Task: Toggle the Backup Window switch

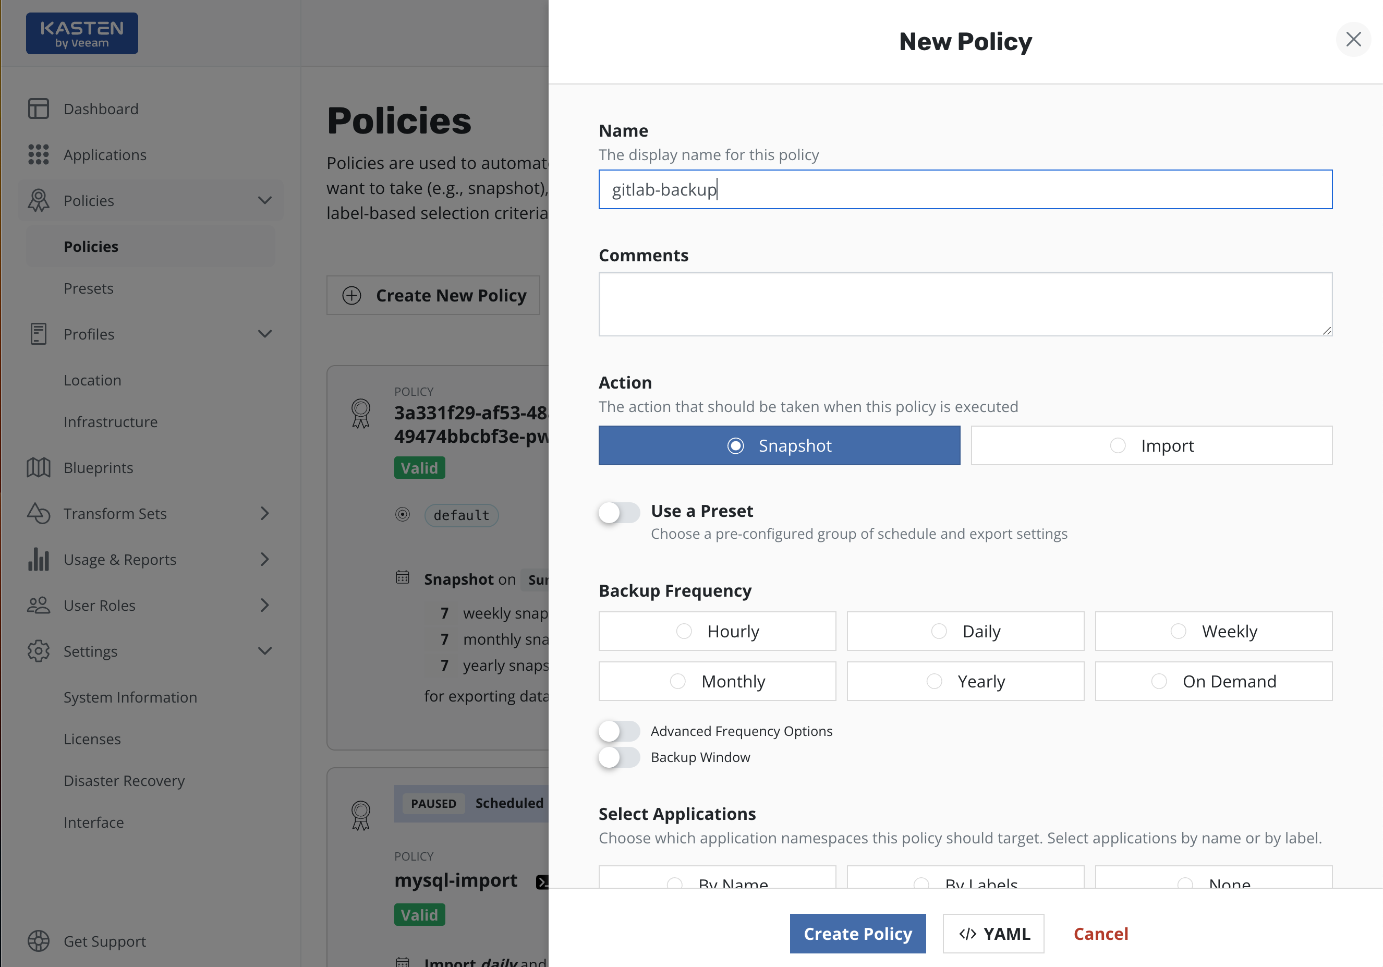Action: [618, 757]
